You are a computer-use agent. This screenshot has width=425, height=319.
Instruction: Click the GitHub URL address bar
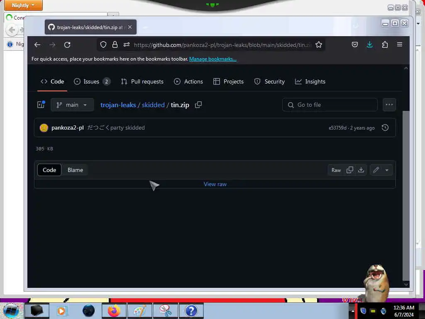point(222,45)
